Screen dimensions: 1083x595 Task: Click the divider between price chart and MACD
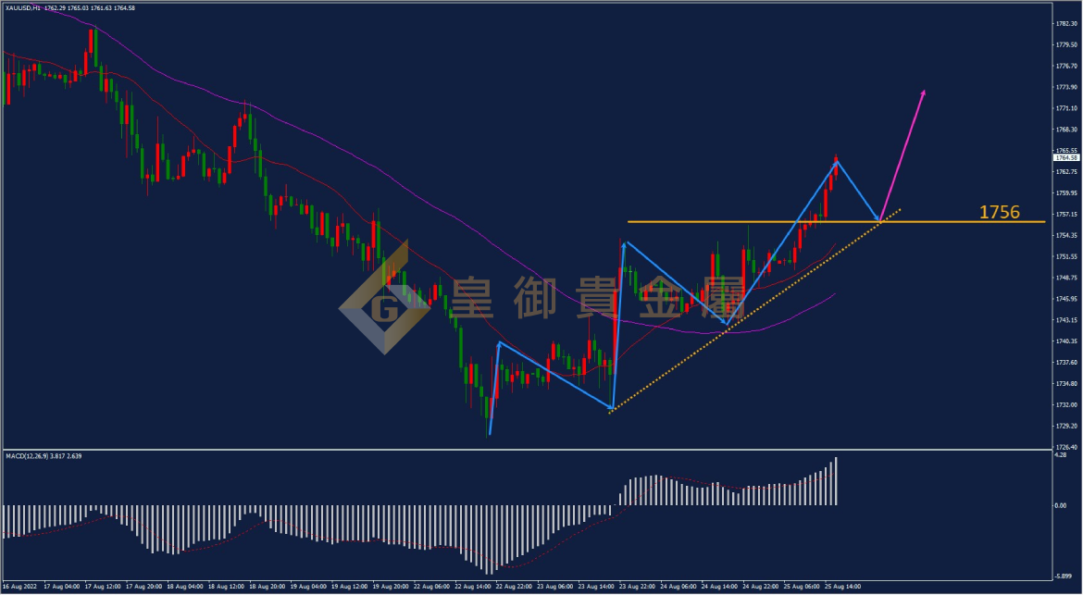[x=525, y=450]
